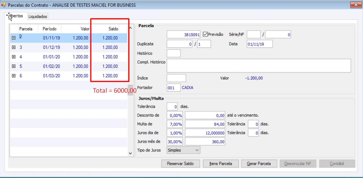Click the NF number field
The width and height of the screenshot is (363, 178).
[278, 34]
